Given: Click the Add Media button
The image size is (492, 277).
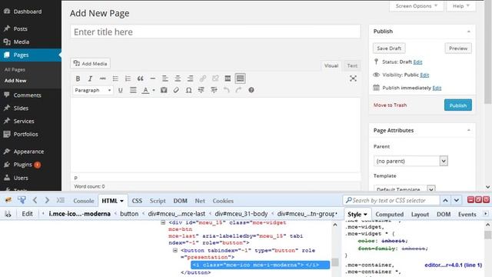Looking at the screenshot, I should pos(91,63).
